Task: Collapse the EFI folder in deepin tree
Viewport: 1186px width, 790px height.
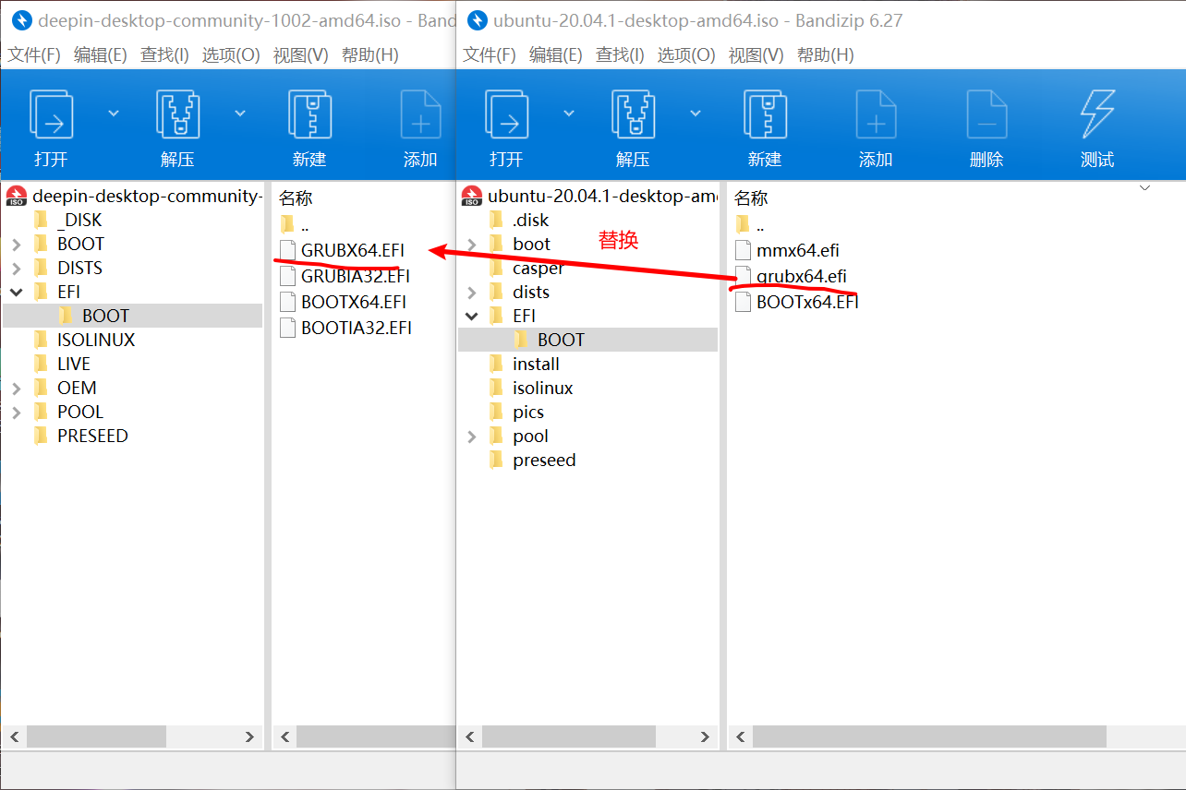Action: click(x=16, y=292)
